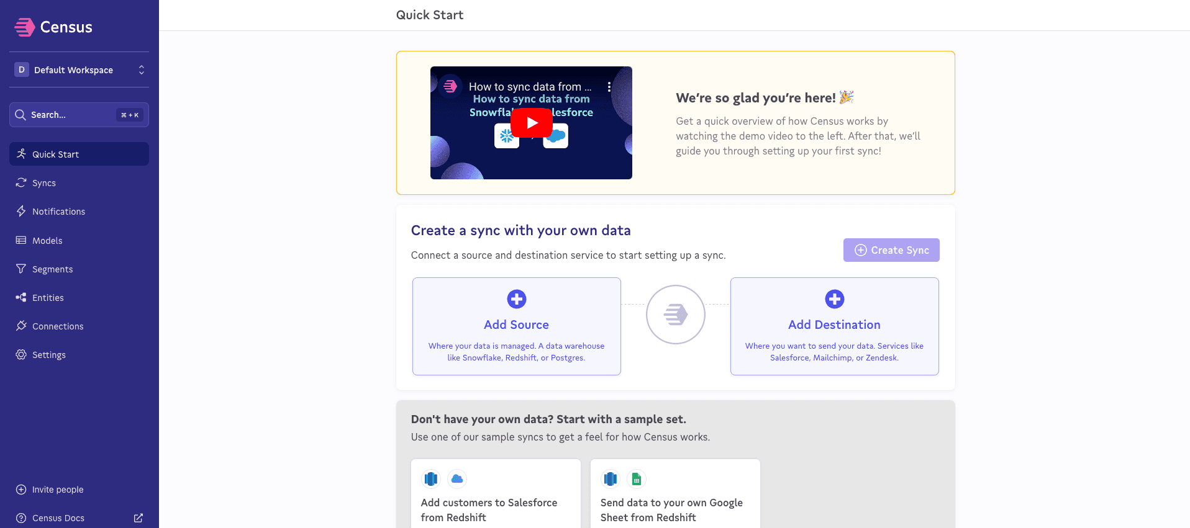Click the Census logo icon

(x=25, y=27)
